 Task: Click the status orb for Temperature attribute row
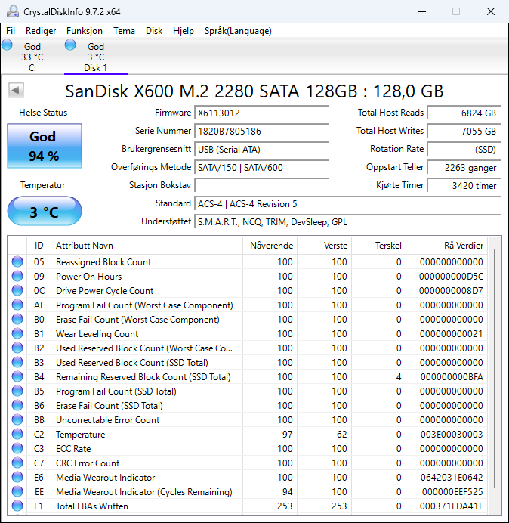[x=17, y=434]
